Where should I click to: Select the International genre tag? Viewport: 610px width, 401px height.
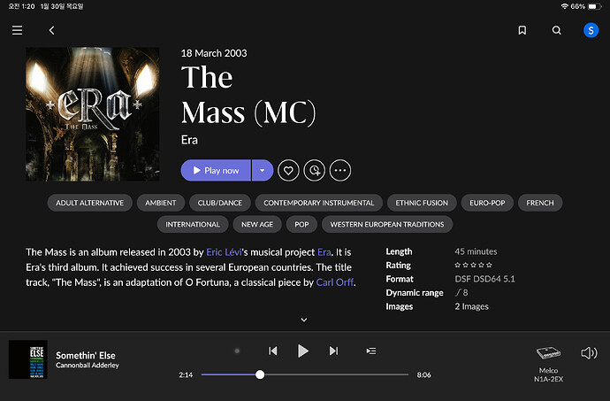193,224
